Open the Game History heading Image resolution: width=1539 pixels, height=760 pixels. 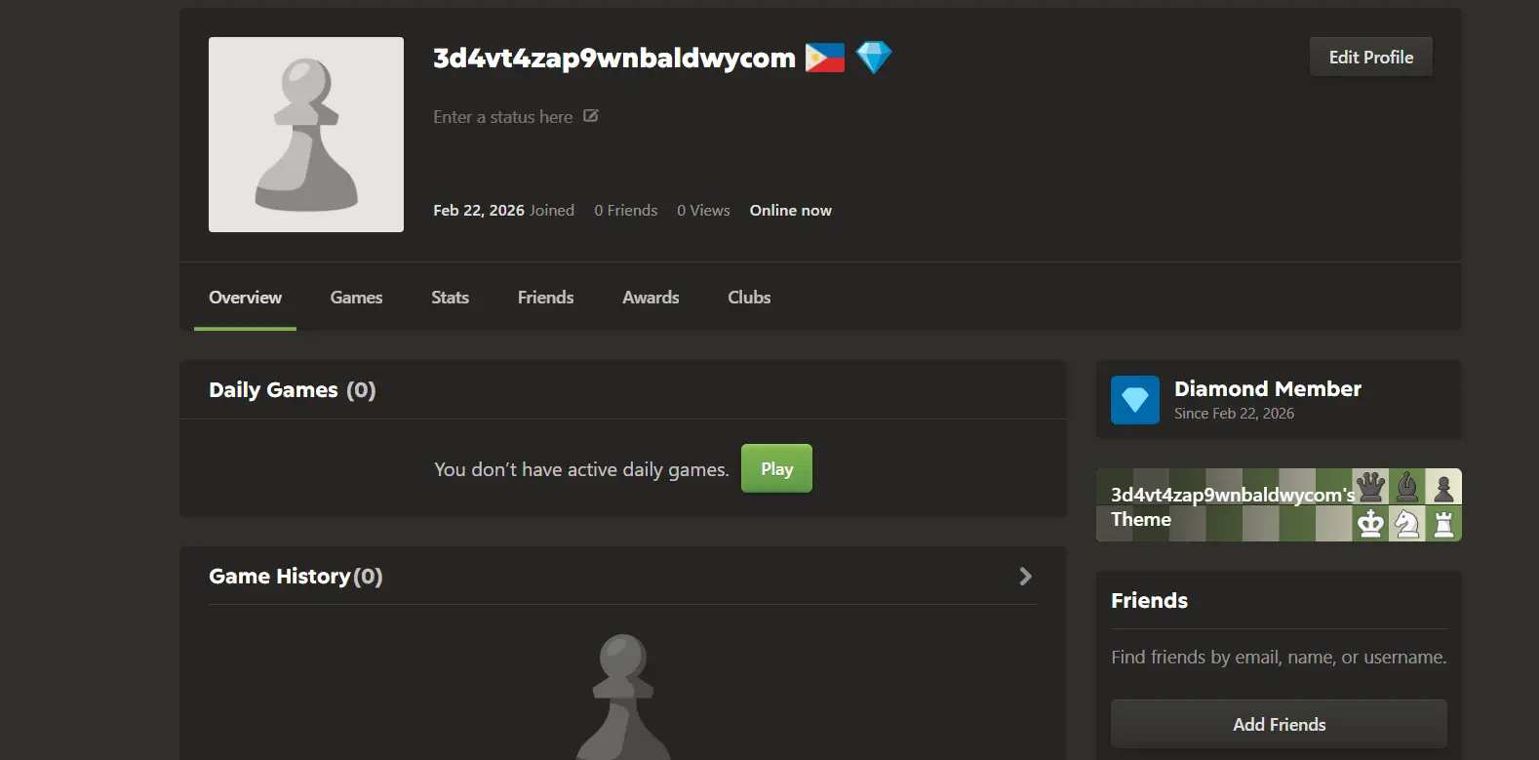click(x=296, y=577)
